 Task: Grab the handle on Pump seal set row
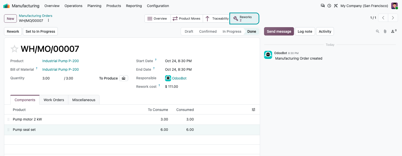pos(8,130)
